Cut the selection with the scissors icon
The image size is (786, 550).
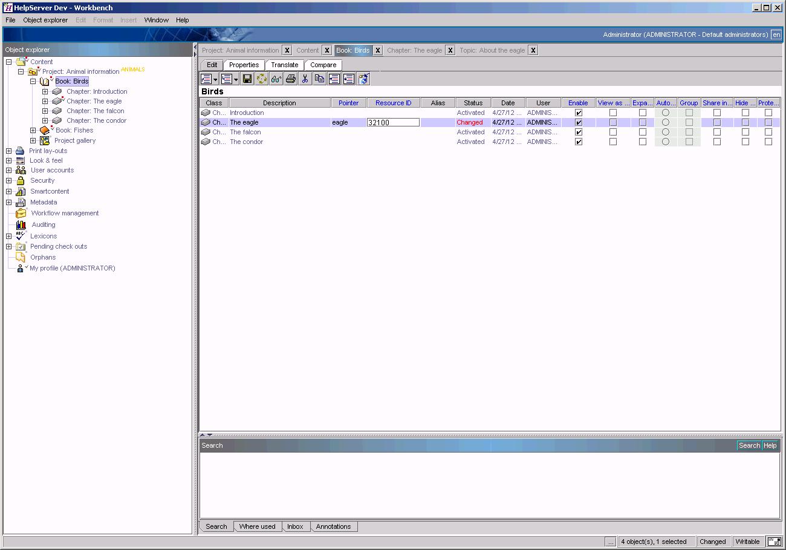click(x=307, y=79)
